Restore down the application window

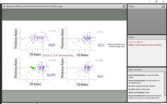pos(156,1)
